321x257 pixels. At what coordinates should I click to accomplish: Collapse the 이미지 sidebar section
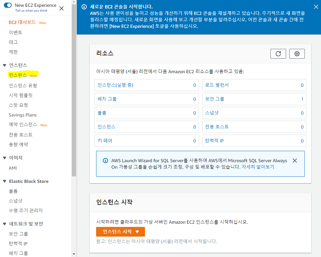[5, 158]
